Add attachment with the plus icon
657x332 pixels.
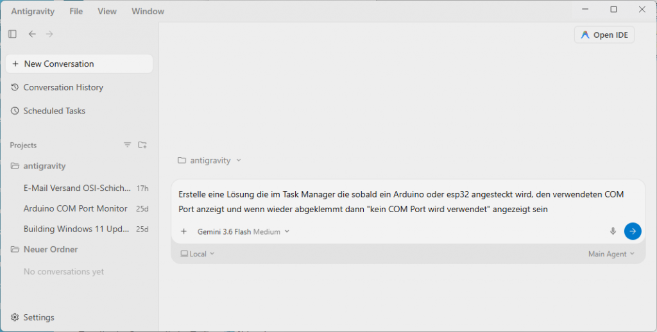click(183, 231)
